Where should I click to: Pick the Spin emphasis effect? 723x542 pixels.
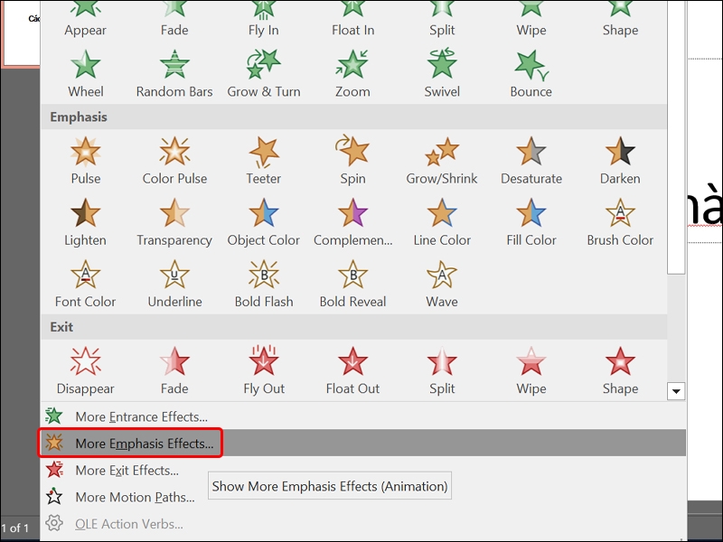point(352,161)
